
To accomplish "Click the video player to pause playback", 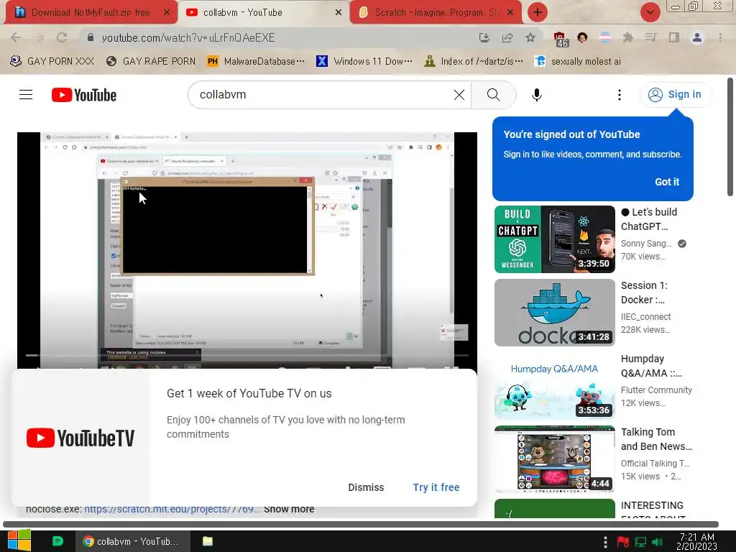I will 247,250.
